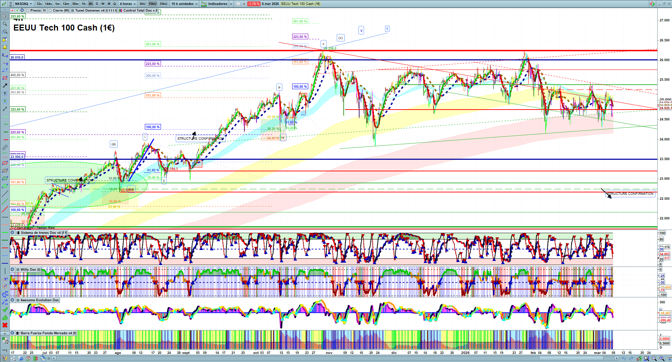
Task: Open the 10 k unidades dropdown
Action: pyautogui.click(x=184, y=4)
